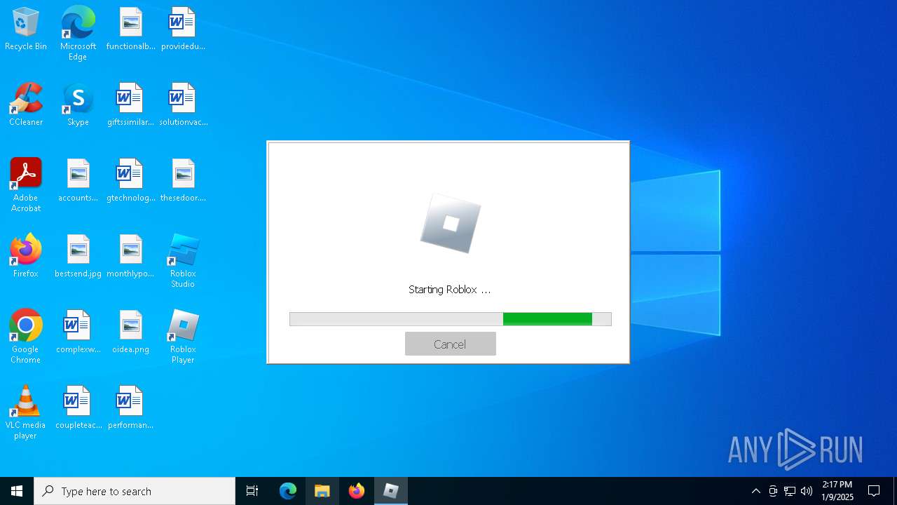Select the Roblox Player desktop shortcut
This screenshot has width=897, height=505.
click(x=183, y=337)
